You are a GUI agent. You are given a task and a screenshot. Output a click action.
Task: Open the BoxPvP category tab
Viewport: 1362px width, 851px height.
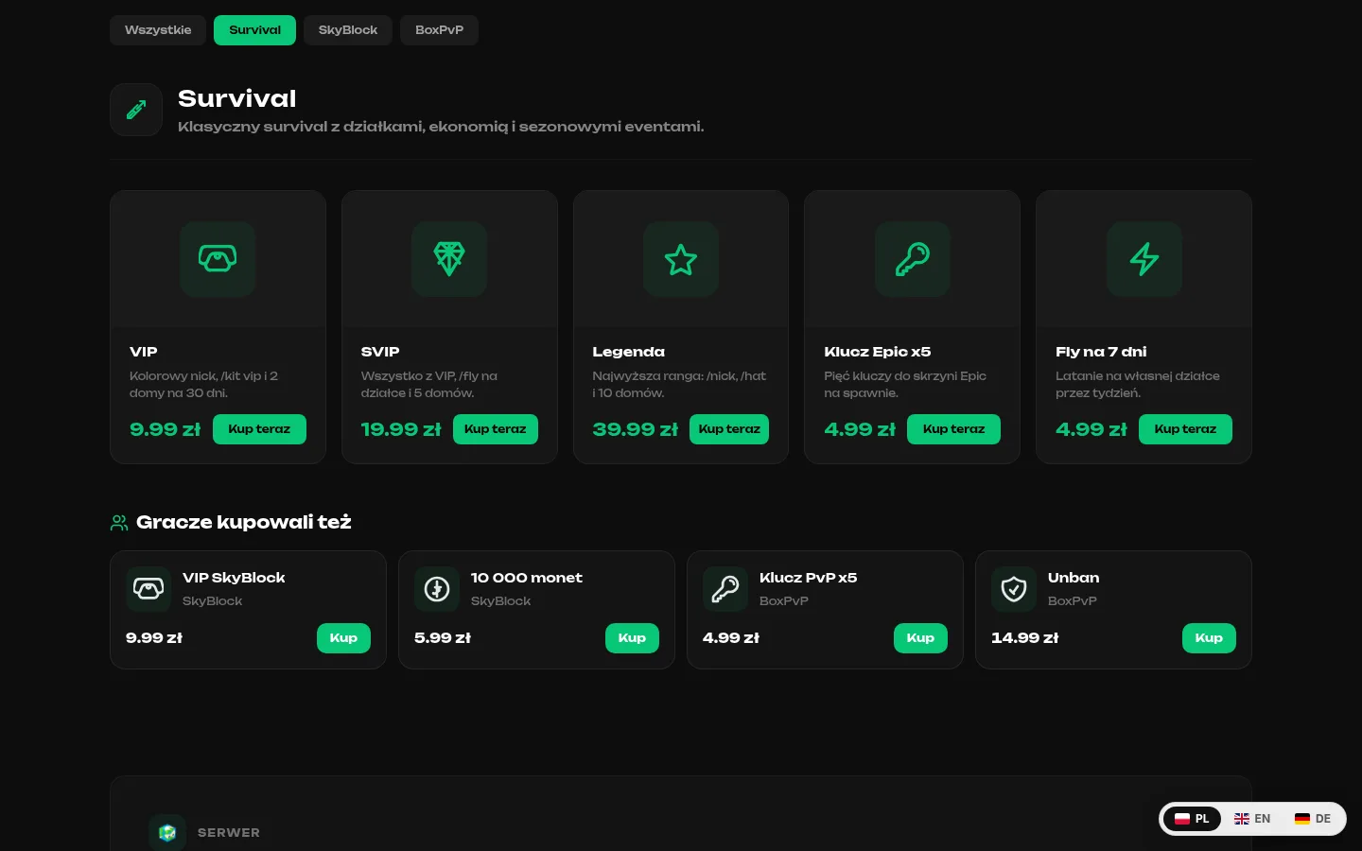[x=439, y=30]
